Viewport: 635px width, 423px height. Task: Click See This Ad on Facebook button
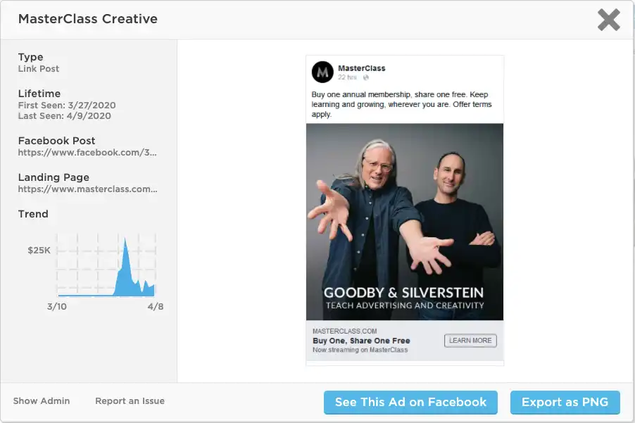[410, 403]
